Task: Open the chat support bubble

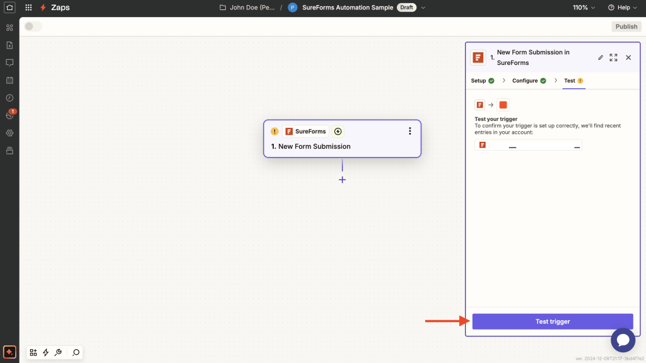Action: tap(623, 340)
